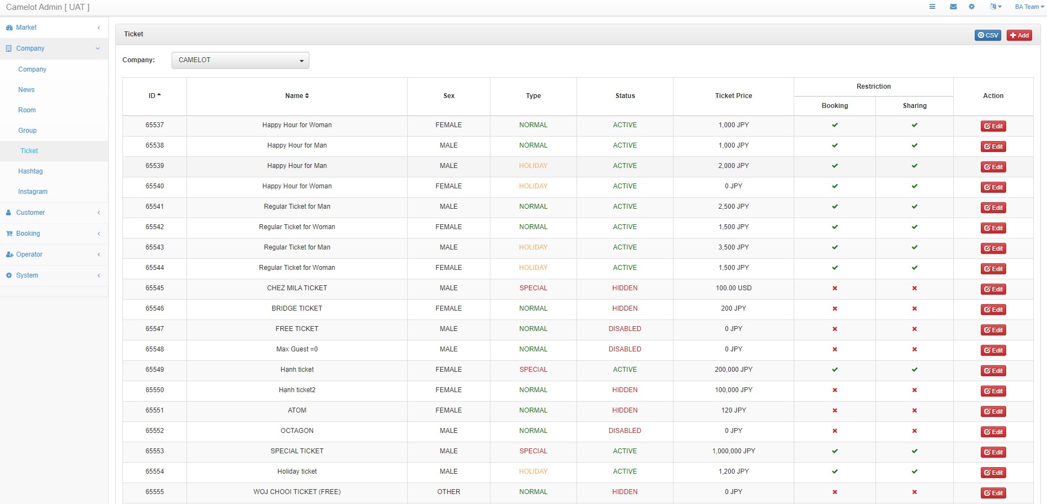The image size is (1047, 504).
Task: Open the language selector dropdown
Action: pyautogui.click(x=995, y=7)
